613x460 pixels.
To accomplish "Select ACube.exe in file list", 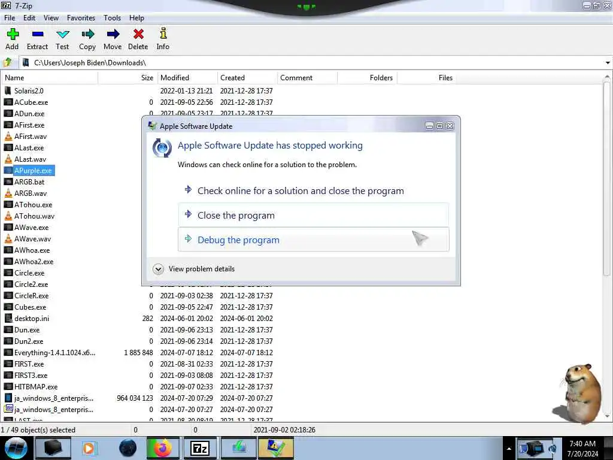I will pyautogui.click(x=26, y=102).
